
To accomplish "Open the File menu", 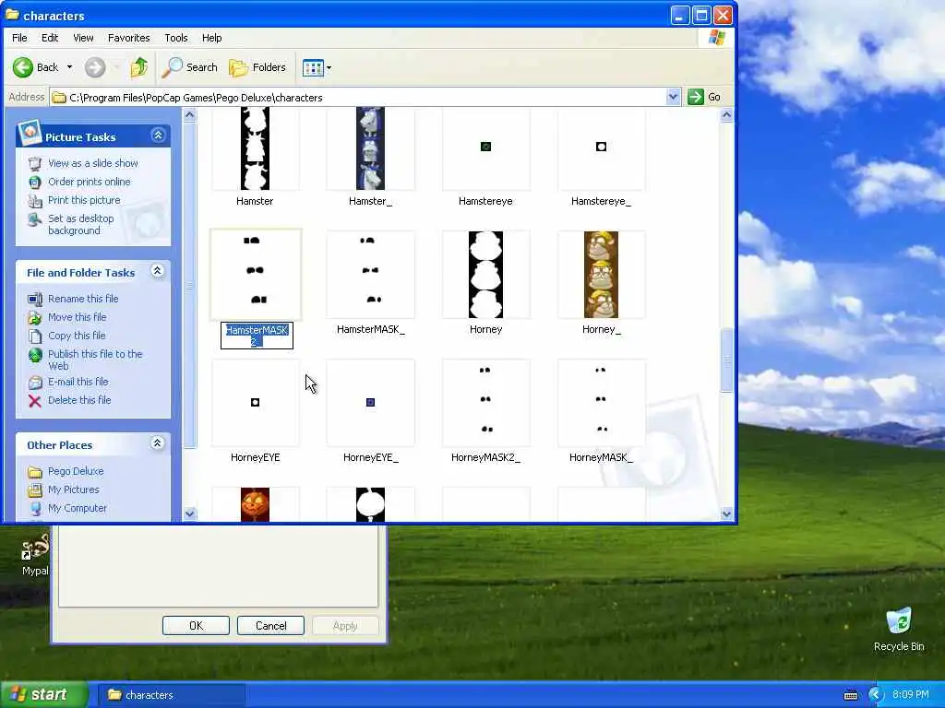I will coord(19,38).
